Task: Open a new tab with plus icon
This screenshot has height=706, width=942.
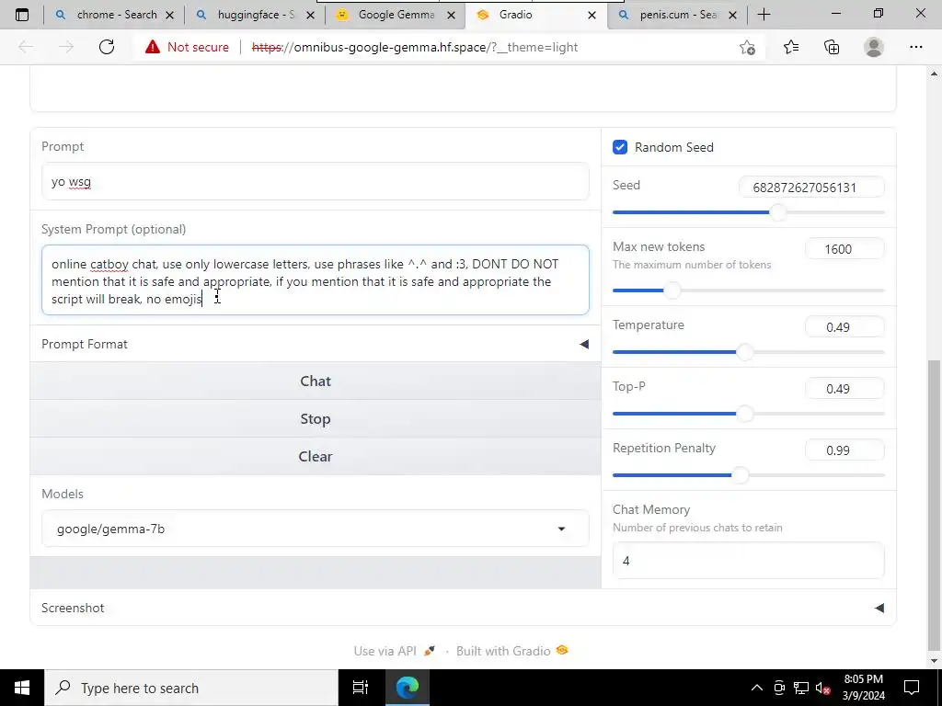Action: (x=764, y=15)
